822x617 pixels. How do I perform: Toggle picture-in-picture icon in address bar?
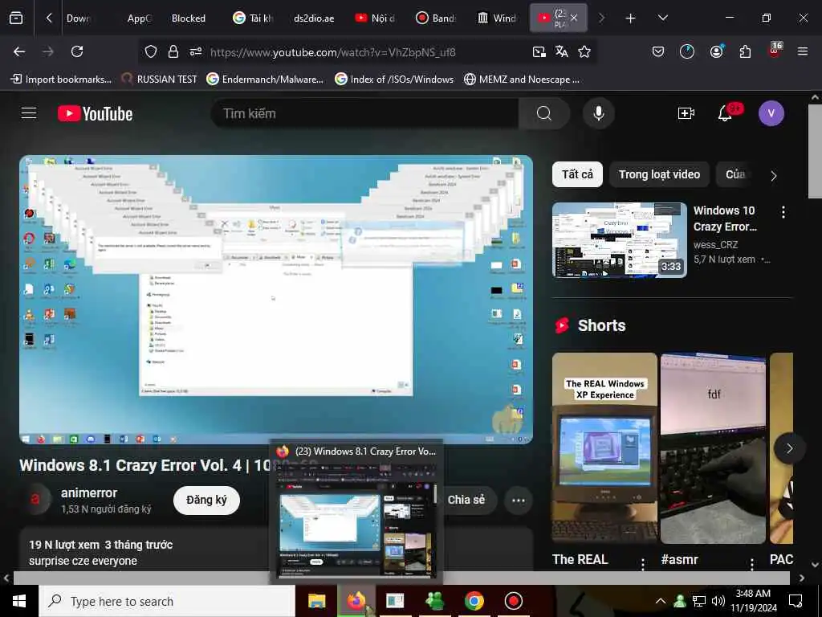pos(539,51)
